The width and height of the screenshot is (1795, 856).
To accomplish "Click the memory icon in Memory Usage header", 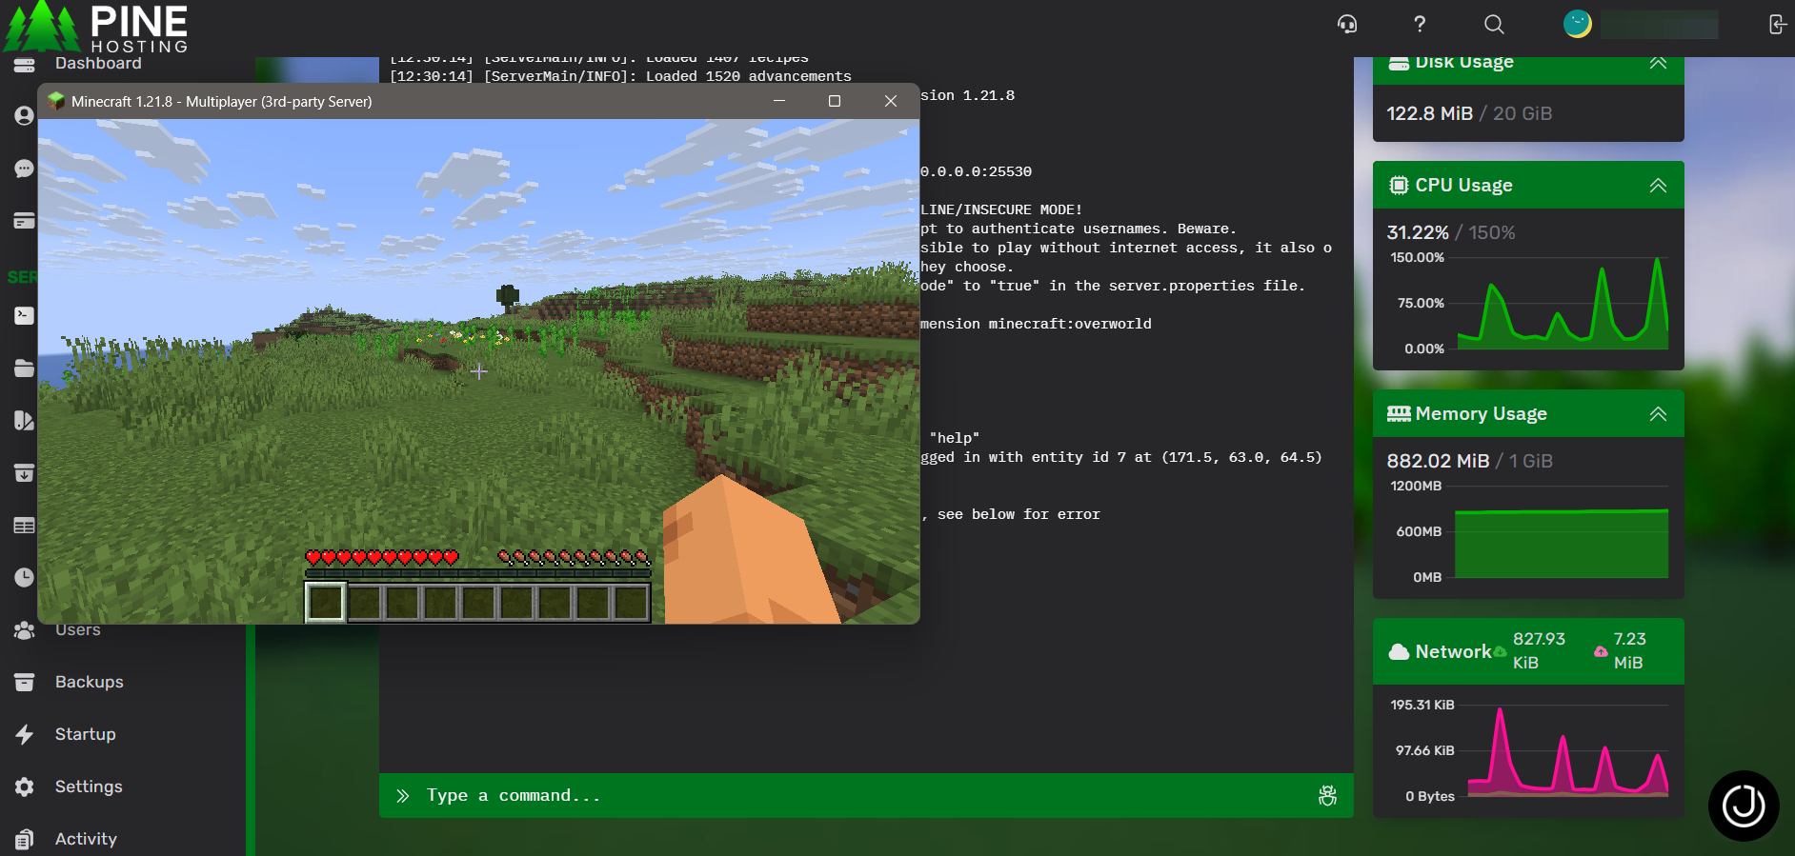I will [x=1399, y=414].
